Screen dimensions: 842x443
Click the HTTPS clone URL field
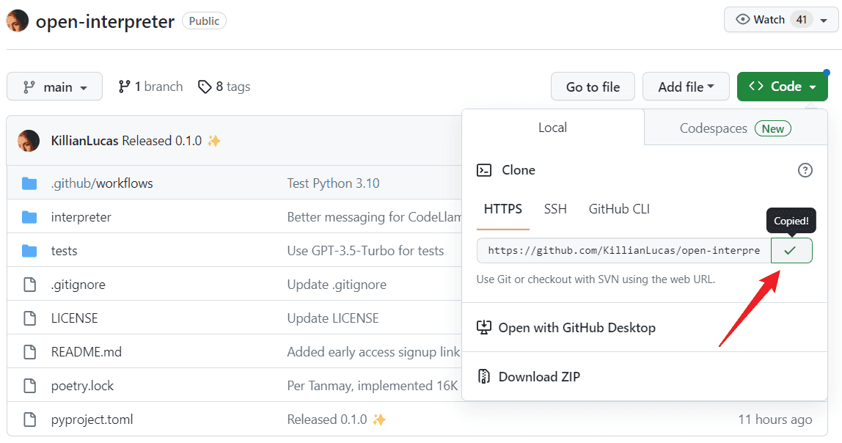tap(623, 250)
